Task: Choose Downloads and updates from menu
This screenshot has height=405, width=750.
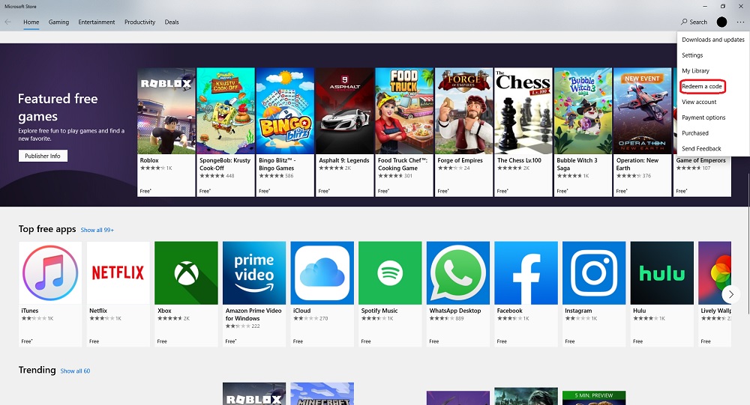Action: [x=712, y=40]
